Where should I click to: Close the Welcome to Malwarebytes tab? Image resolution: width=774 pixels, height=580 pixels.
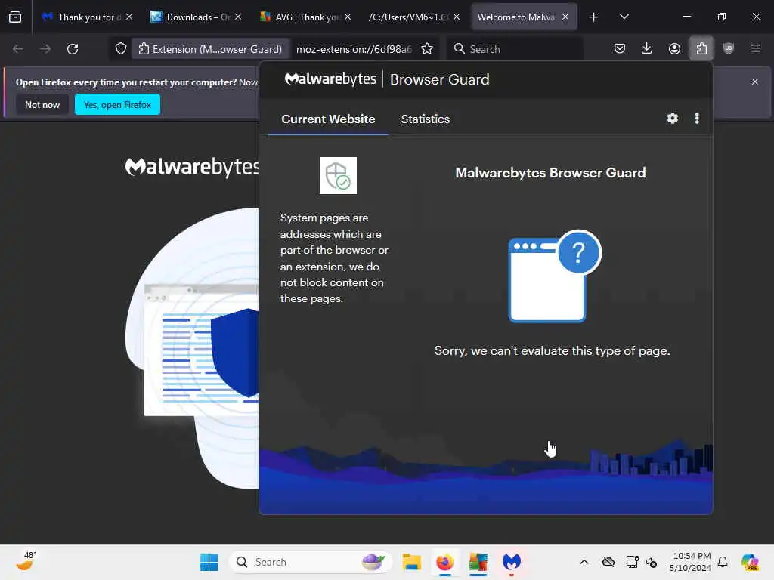(x=565, y=17)
